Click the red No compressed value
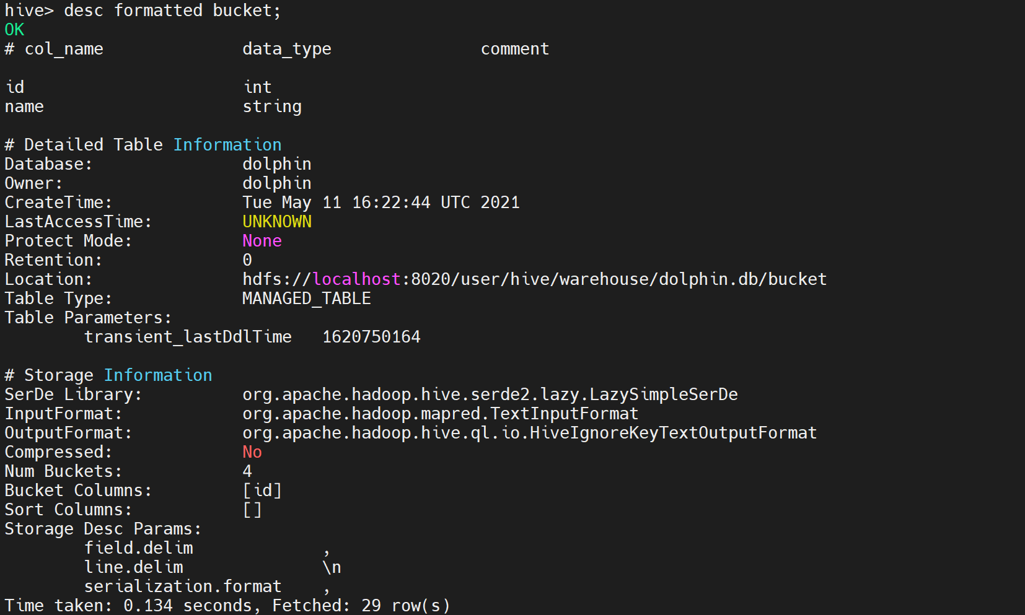The image size is (1025, 615). [x=252, y=452]
